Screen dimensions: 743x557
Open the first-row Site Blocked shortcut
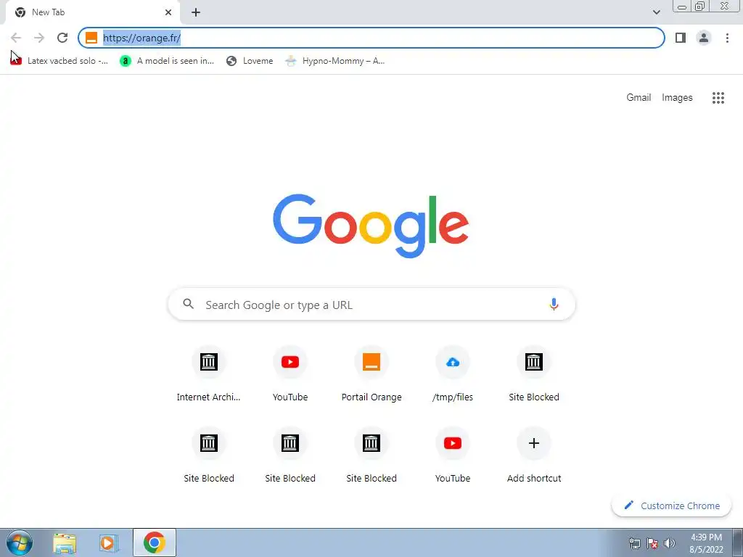tap(534, 374)
